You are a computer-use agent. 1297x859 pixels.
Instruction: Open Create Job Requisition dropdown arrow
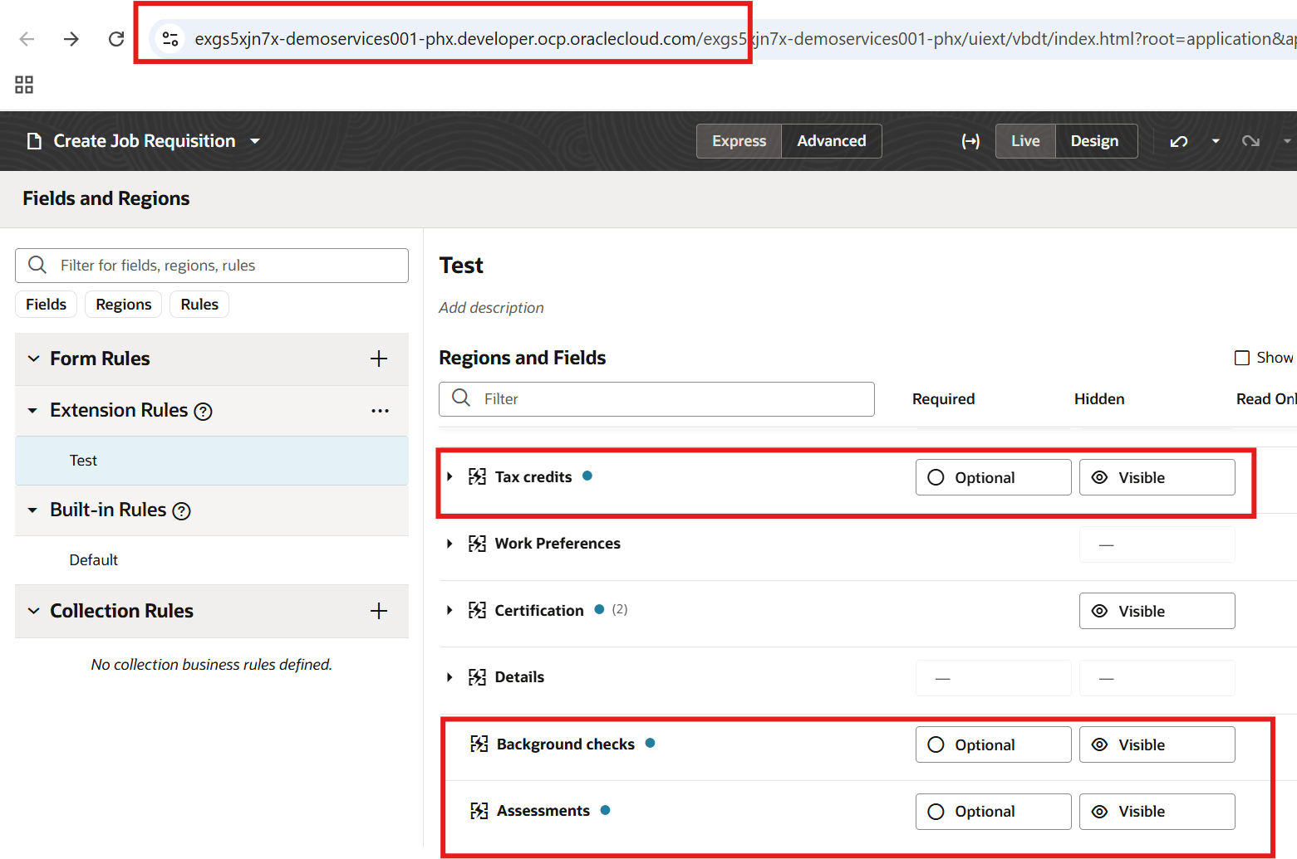coord(255,141)
